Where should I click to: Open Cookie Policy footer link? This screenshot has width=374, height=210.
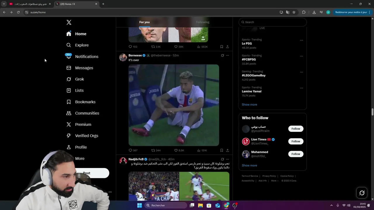(287, 176)
